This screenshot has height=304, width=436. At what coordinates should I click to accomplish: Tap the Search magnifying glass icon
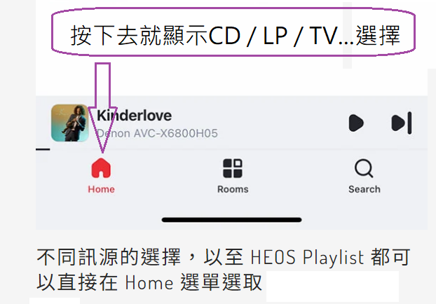pos(364,168)
